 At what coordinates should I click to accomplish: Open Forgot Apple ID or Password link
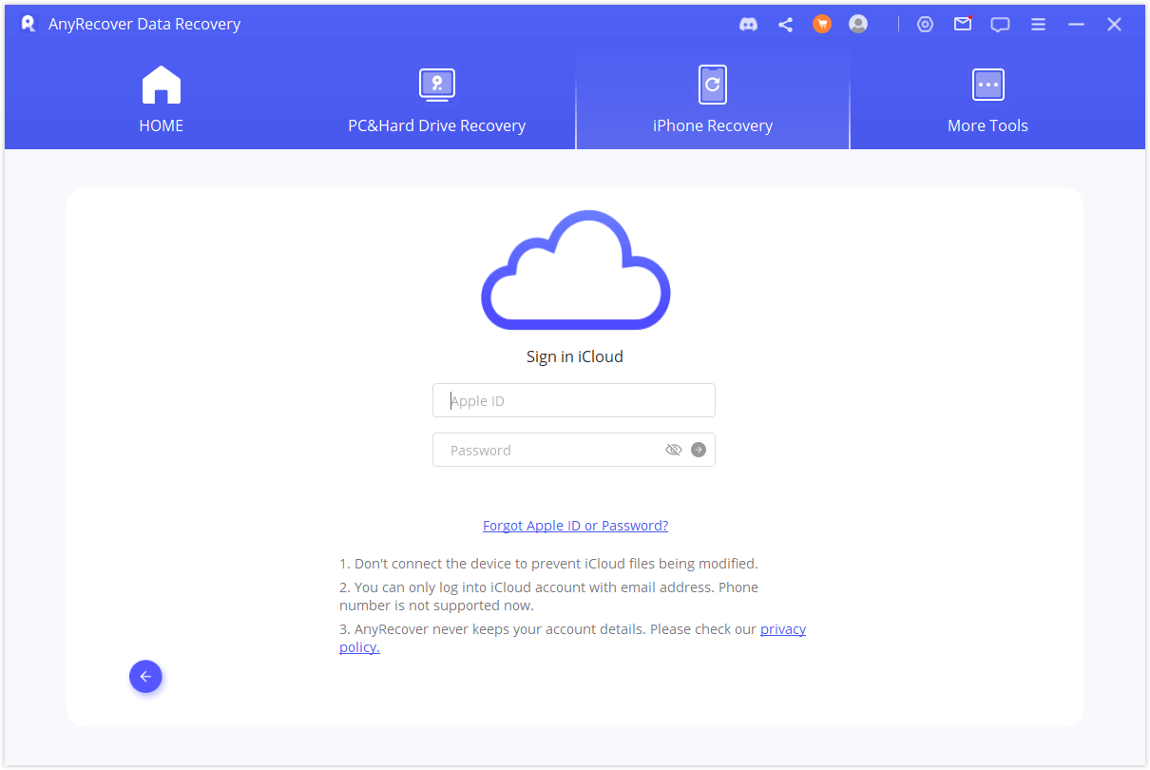pos(575,526)
